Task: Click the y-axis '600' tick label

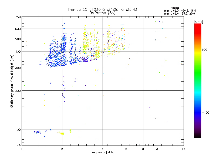Action: click(x=18, y=29)
